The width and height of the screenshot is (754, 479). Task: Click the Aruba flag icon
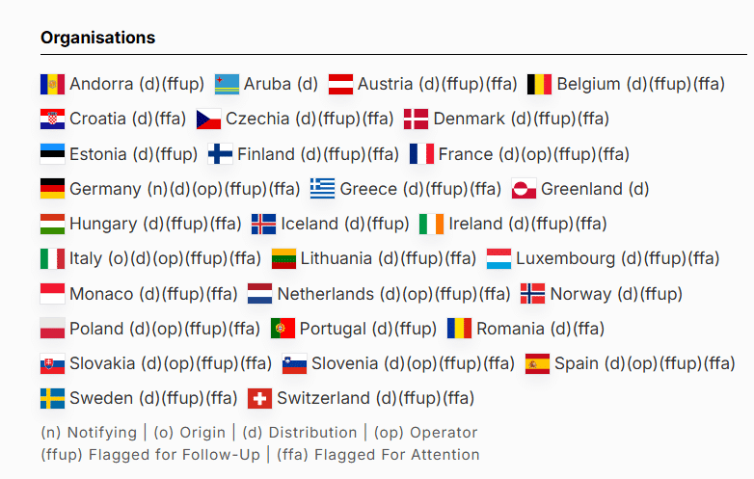coord(227,84)
